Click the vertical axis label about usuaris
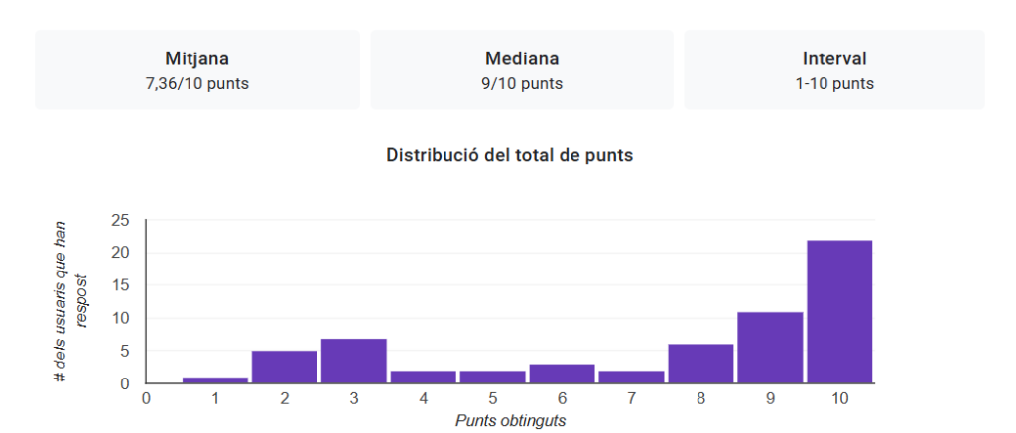Viewport: 1016px width, 433px height. (x=69, y=302)
